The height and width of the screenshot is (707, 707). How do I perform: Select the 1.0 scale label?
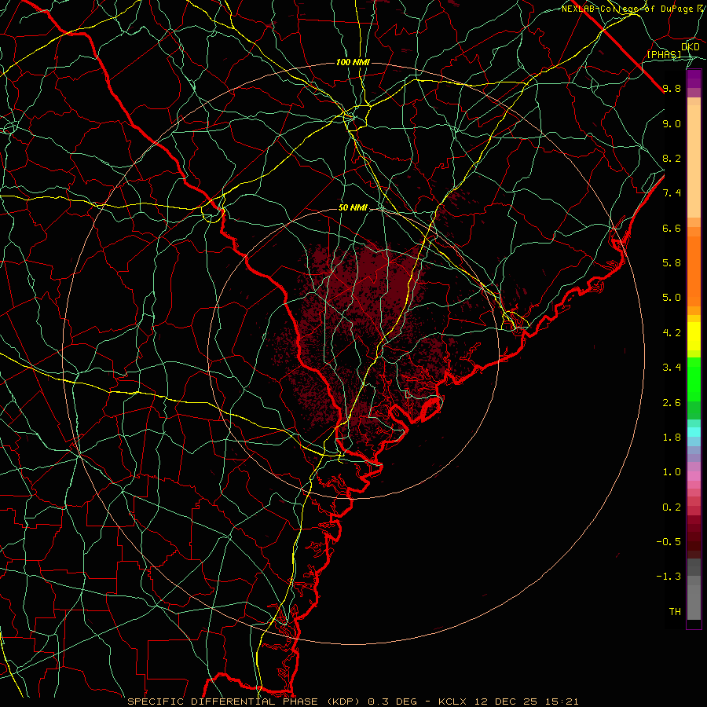(672, 472)
